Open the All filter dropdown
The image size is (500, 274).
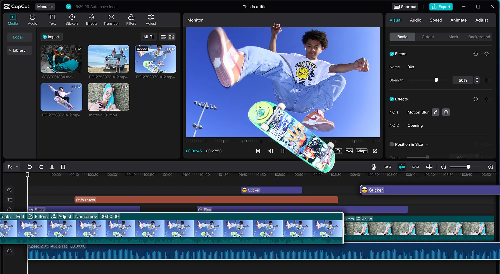[149, 37]
